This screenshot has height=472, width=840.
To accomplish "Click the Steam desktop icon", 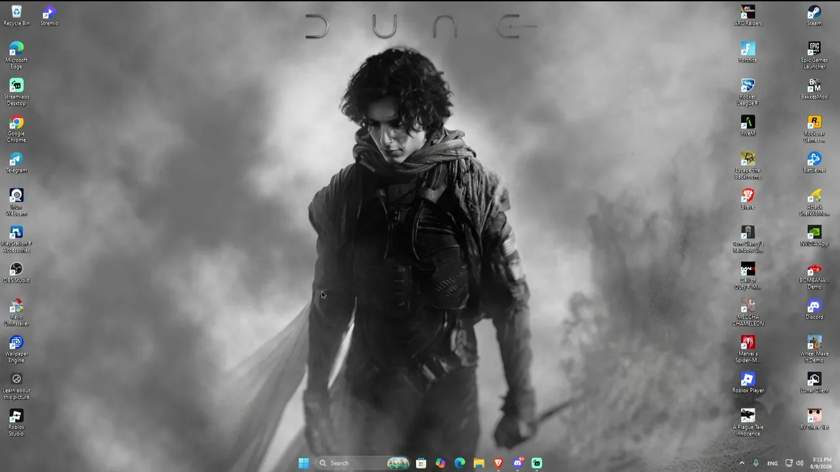I will coord(814,16).
